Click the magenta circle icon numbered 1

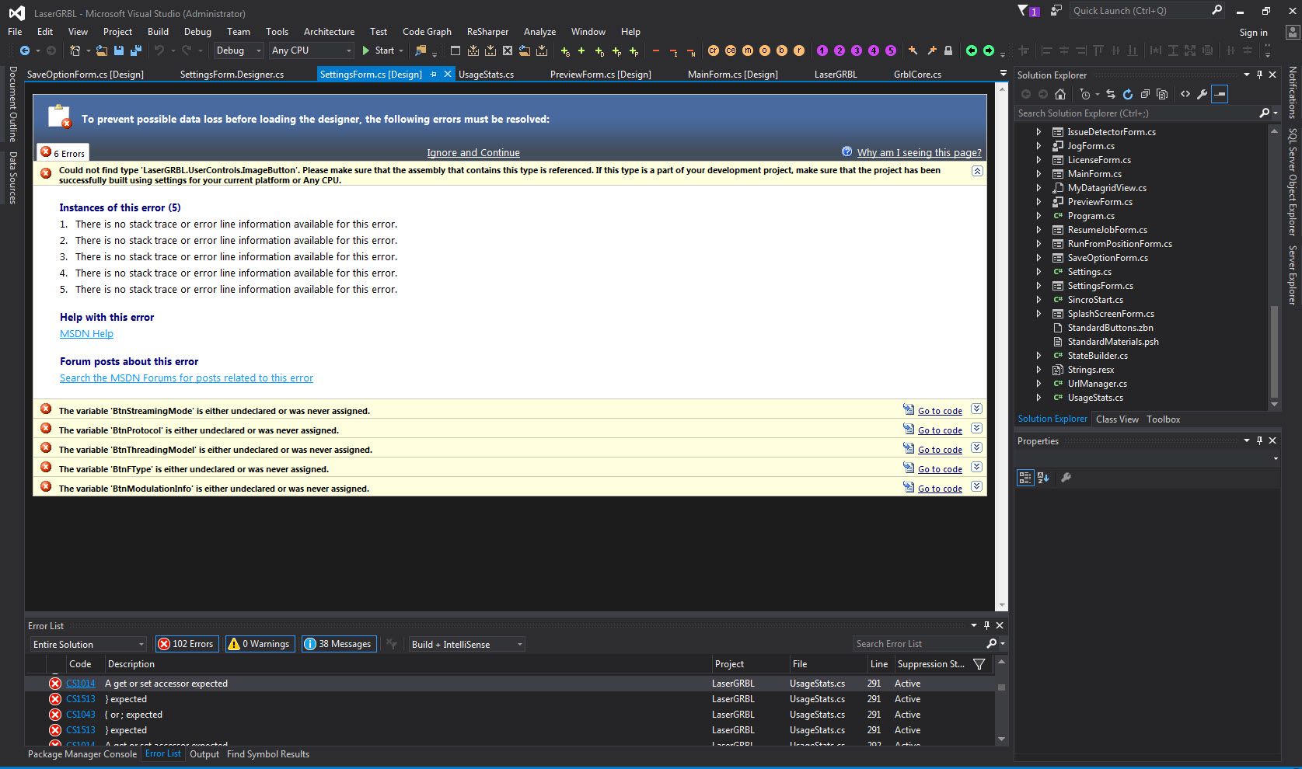point(822,50)
